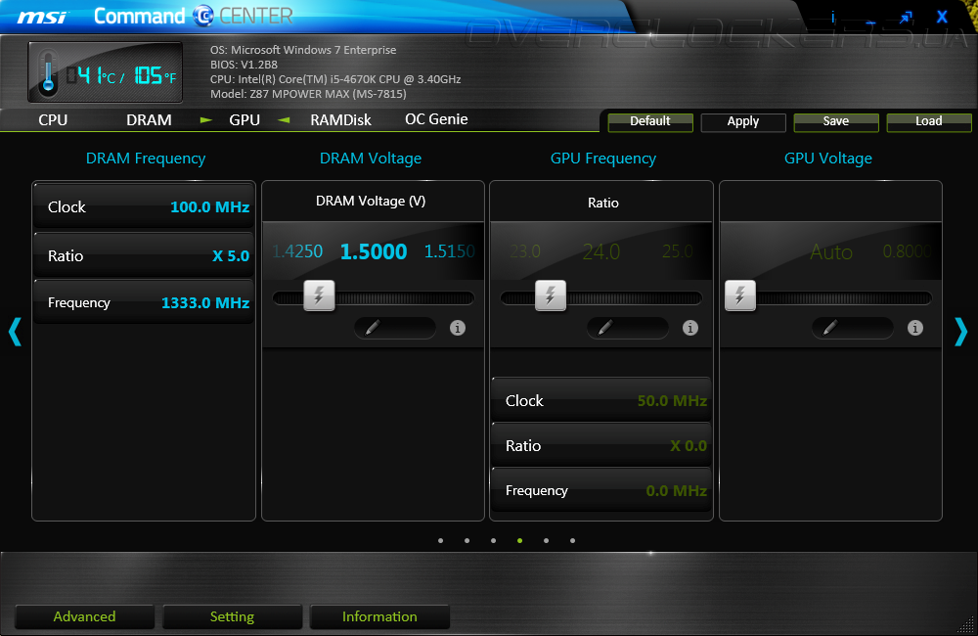Image resolution: width=978 pixels, height=636 pixels.
Task: Click the Load button
Action: 929,121
